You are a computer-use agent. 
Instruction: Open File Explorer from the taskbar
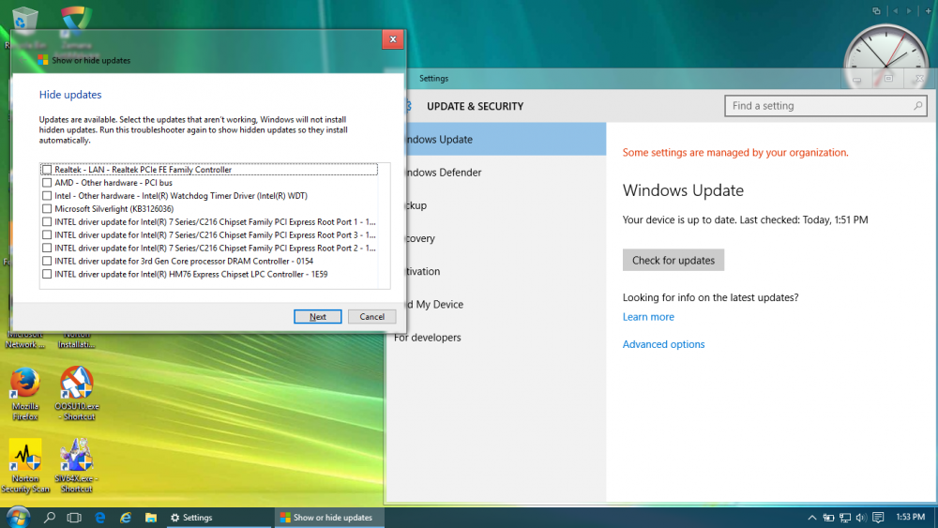[x=151, y=518]
